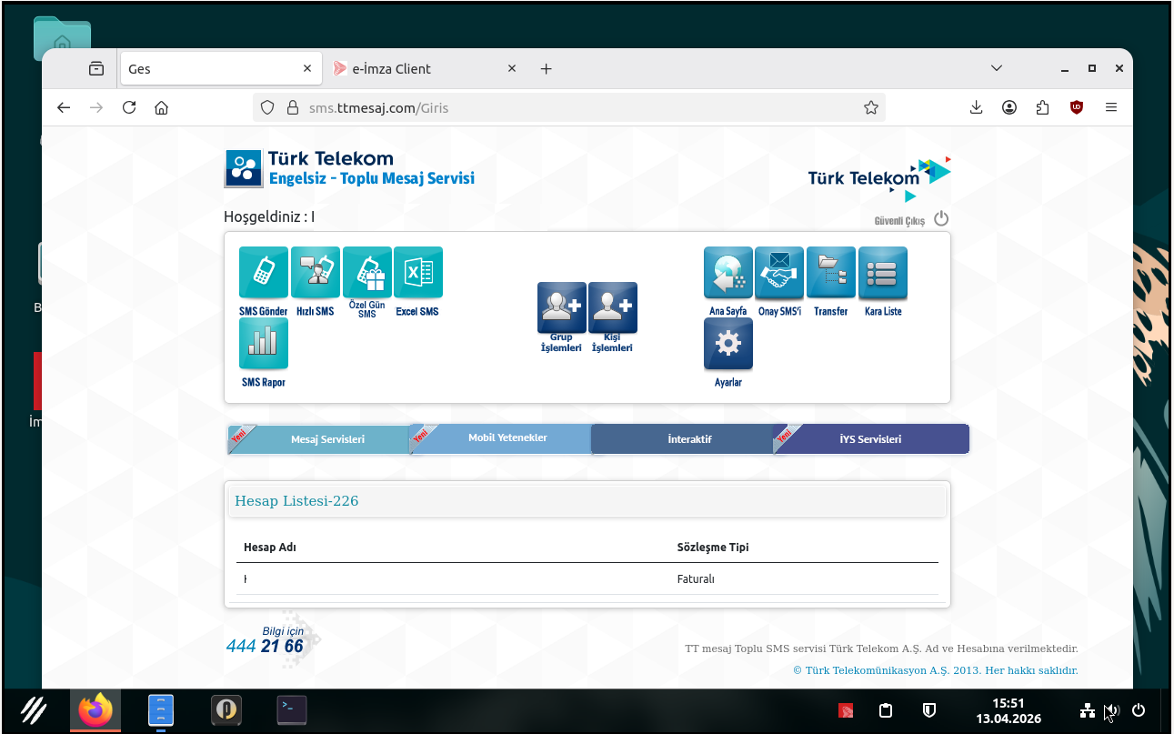Switch to the e-İmza Client tab
The width and height of the screenshot is (1174, 734).
click(425, 68)
